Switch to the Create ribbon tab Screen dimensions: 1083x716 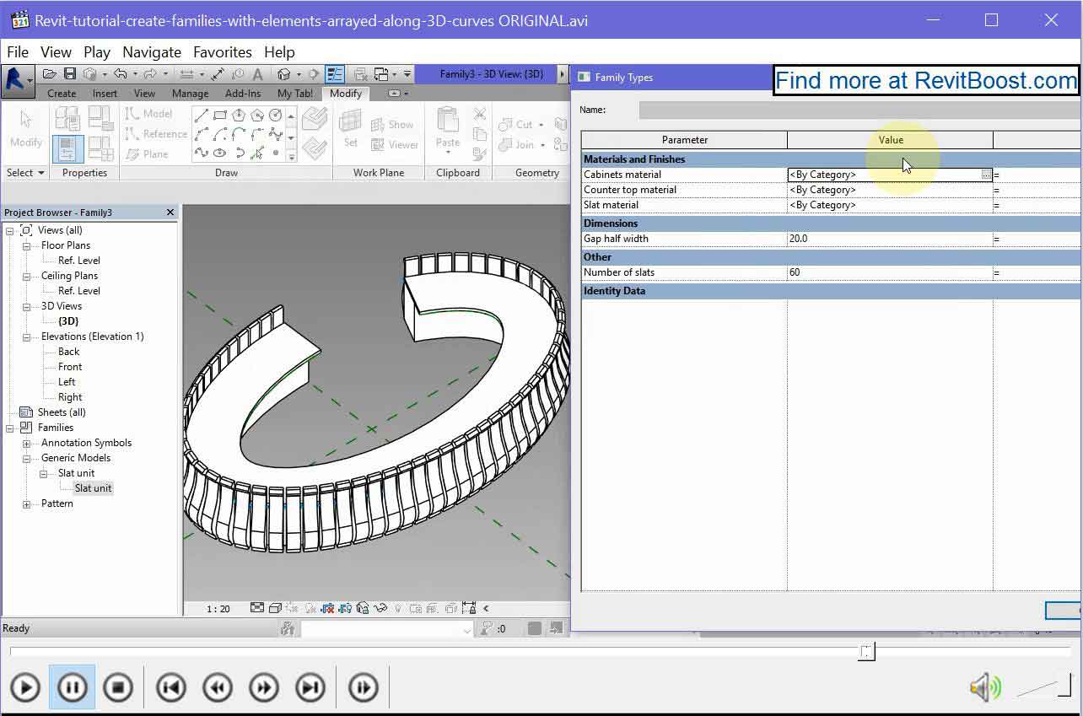coord(62,94)
